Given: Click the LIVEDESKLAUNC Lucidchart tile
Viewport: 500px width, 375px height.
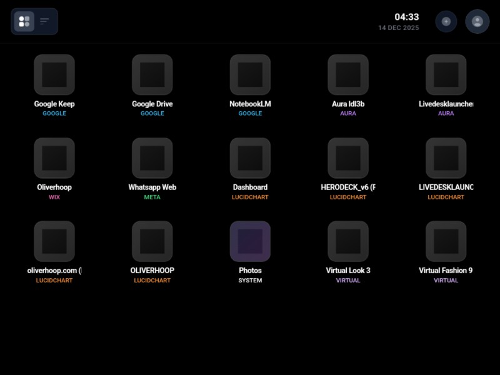Looking at the screenshot, I should pos(446,158).
